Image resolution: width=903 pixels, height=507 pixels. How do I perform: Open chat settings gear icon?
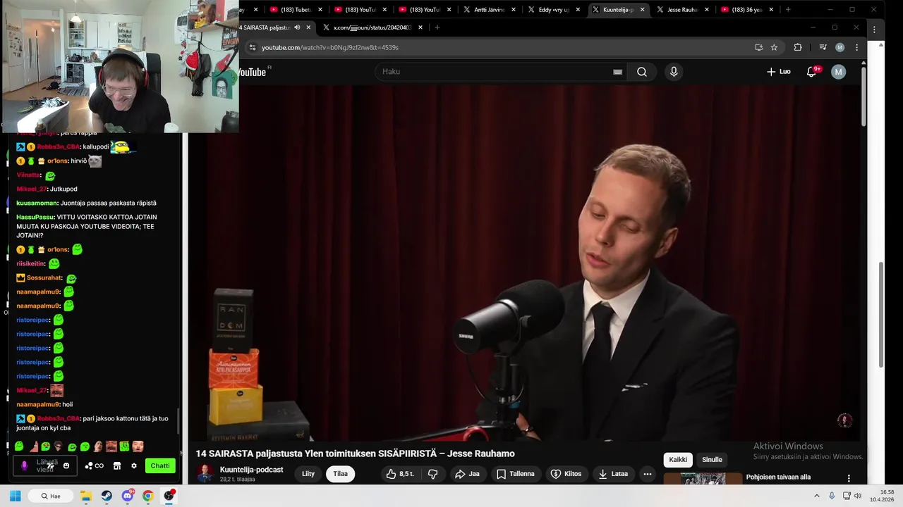click(134, 465)
